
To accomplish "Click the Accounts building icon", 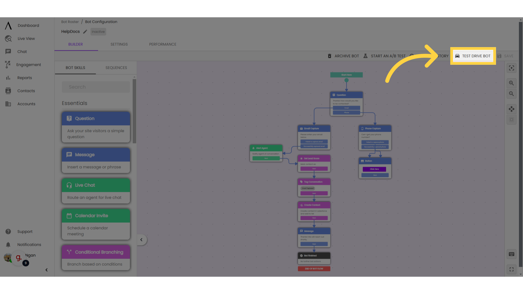I will (x=8, y=104).
